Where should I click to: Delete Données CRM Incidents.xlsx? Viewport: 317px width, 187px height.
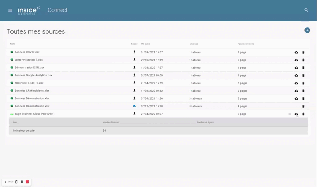[303, 91]
